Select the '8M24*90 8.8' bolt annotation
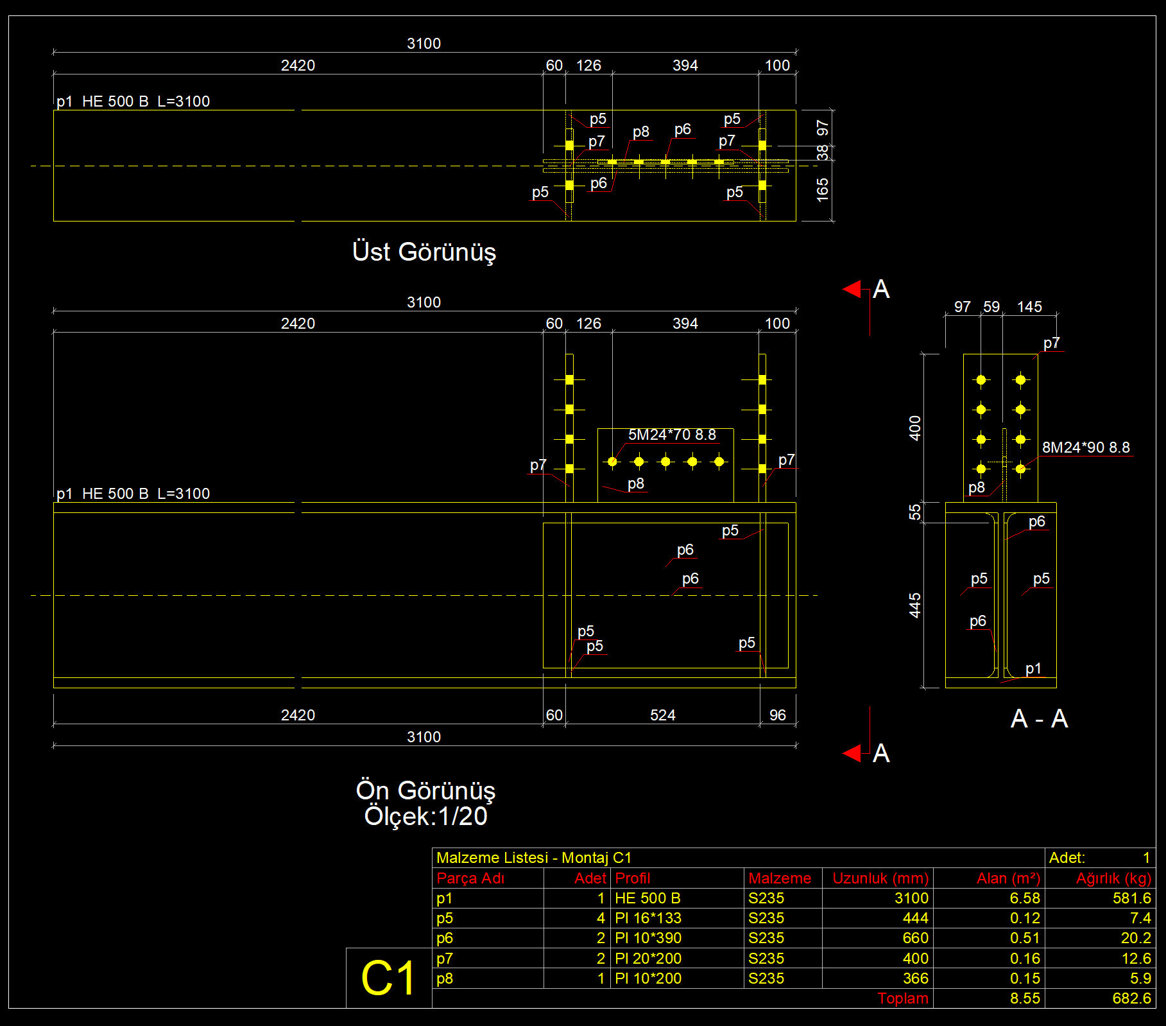This screenshot has width=1166, height=1026. pyautogui.click(x=1086, y=448)
